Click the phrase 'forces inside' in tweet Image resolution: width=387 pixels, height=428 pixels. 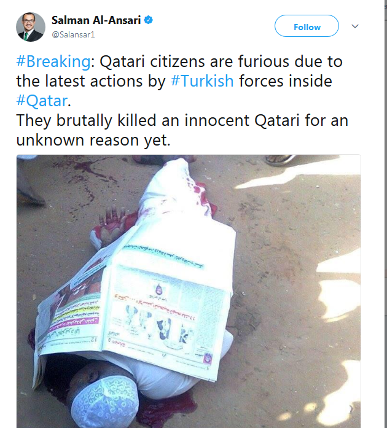point(286,81)
